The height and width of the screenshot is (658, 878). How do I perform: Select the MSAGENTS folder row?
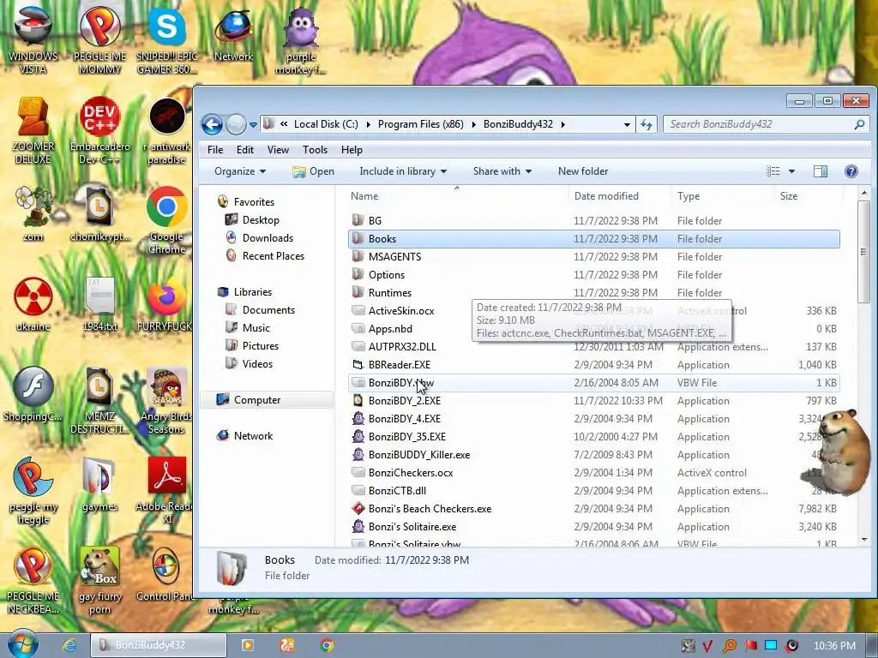point(593,257)
